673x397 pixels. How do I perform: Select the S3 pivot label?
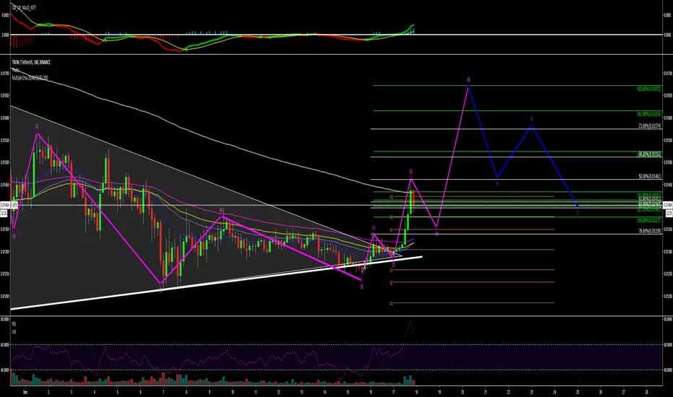pyautogui.click(x=391, y=303)
